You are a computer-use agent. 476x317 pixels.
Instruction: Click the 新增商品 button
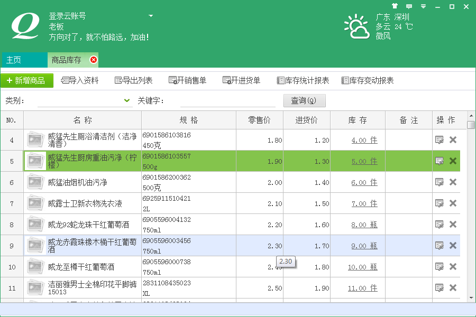27,80
